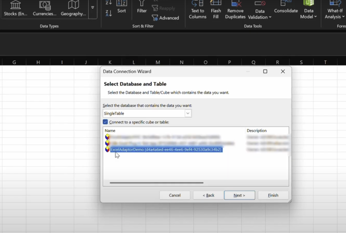Select column N header
Image resolution: width=346 pixels, height=233 pixels.
tap(181, 62)
